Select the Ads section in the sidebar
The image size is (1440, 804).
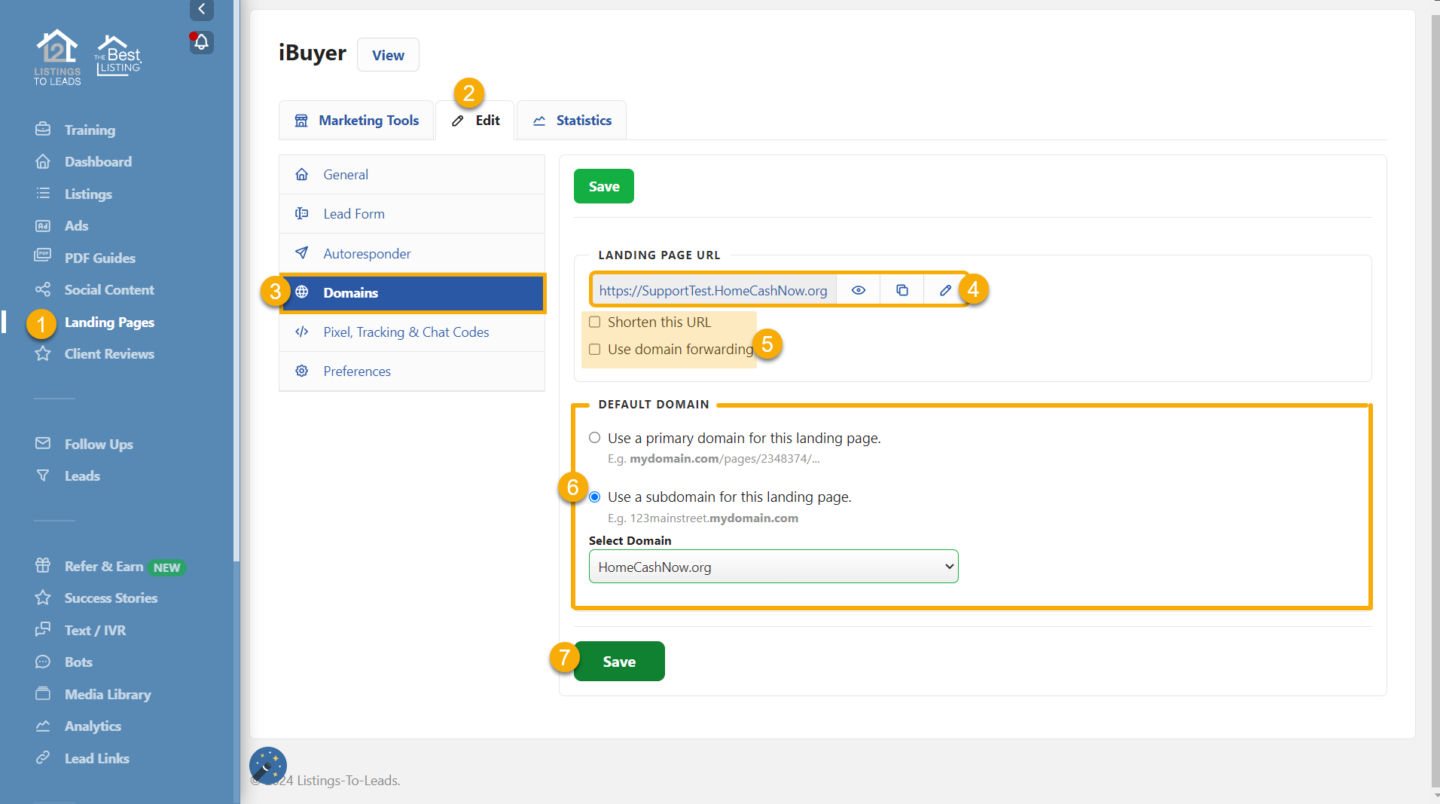pos(76,225)
